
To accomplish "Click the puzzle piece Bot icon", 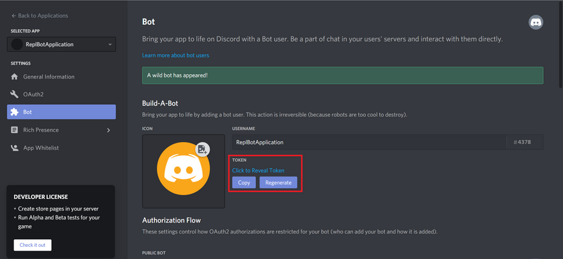I will click(15, 112).
